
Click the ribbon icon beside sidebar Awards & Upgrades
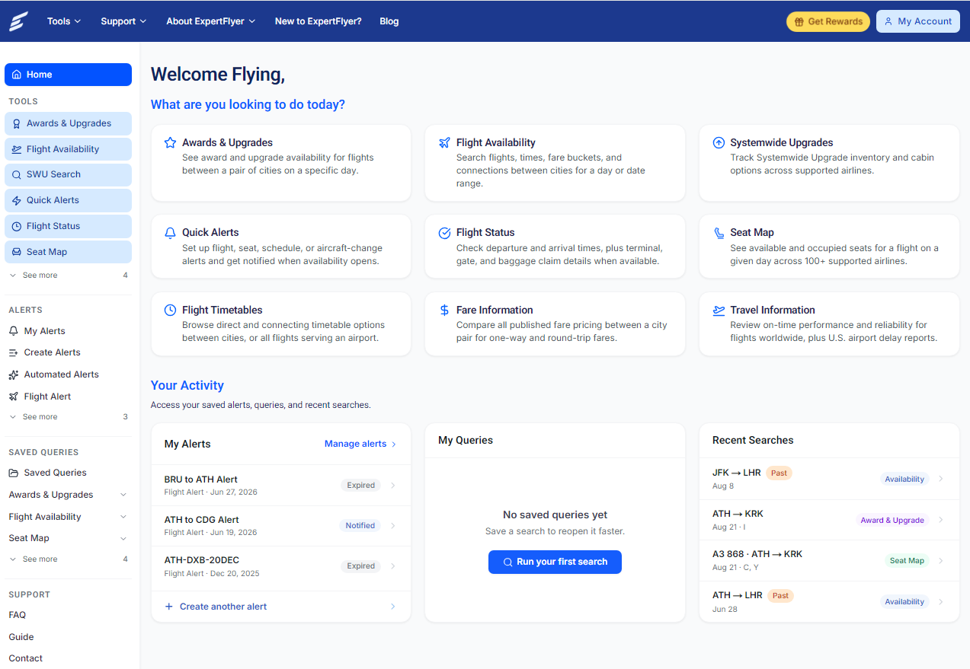point(17,123)
